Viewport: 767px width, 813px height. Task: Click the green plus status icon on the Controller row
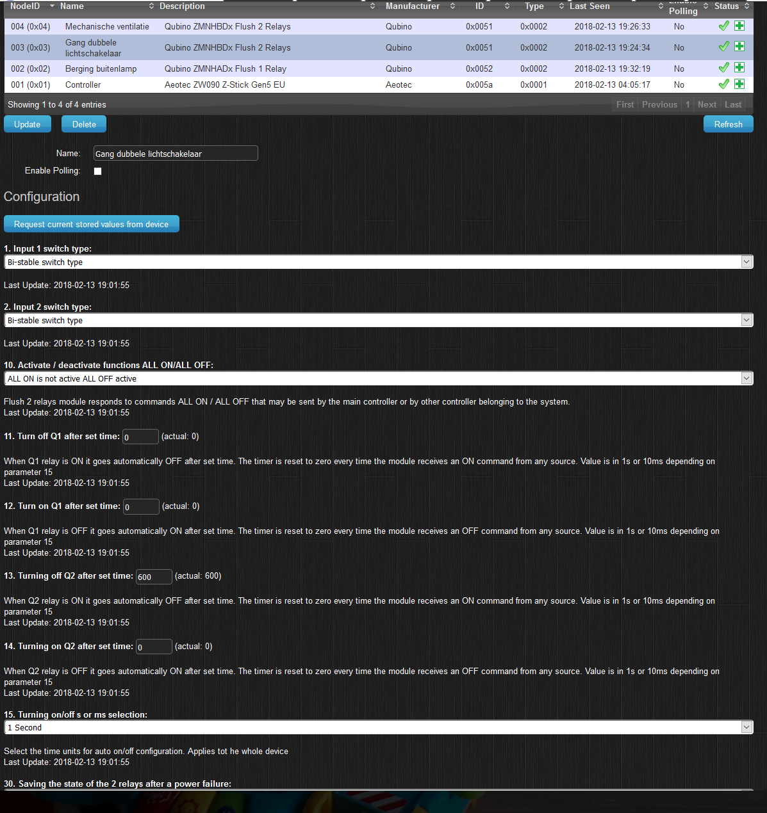[739, 84]
